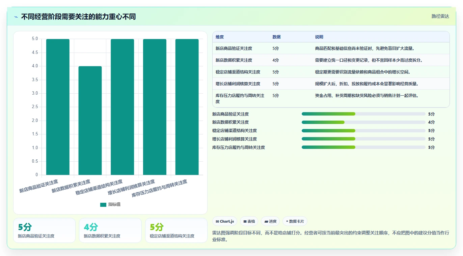Select the 库存压力店履约与周转关注度 table row name
The height and width of the screenshot is (256, 463).
pyautogui.click(x=240, y=98)
